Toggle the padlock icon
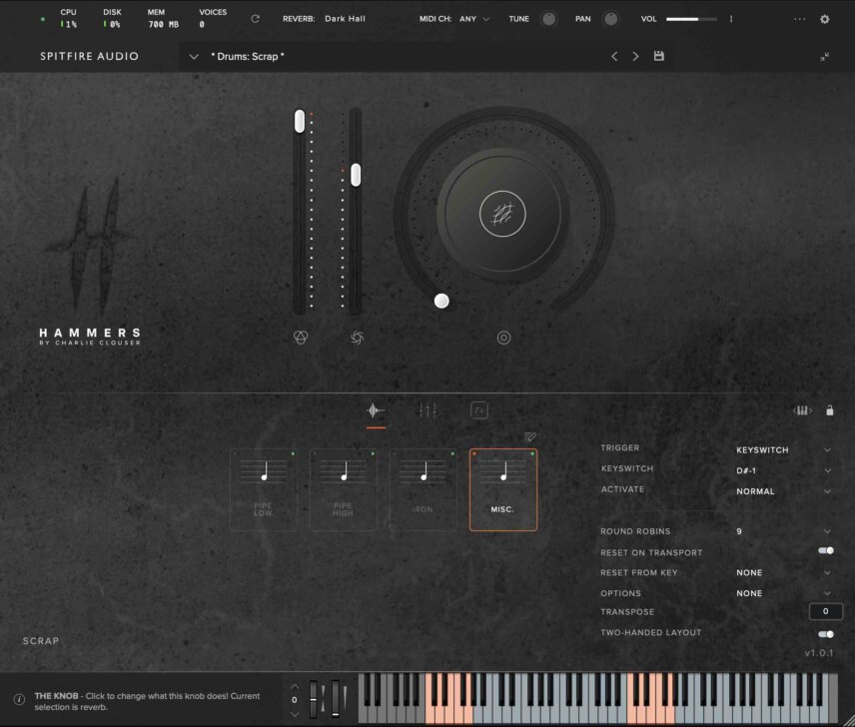This screenshot has width=855, height=727. pyautogui.click(x=829, y=410)
